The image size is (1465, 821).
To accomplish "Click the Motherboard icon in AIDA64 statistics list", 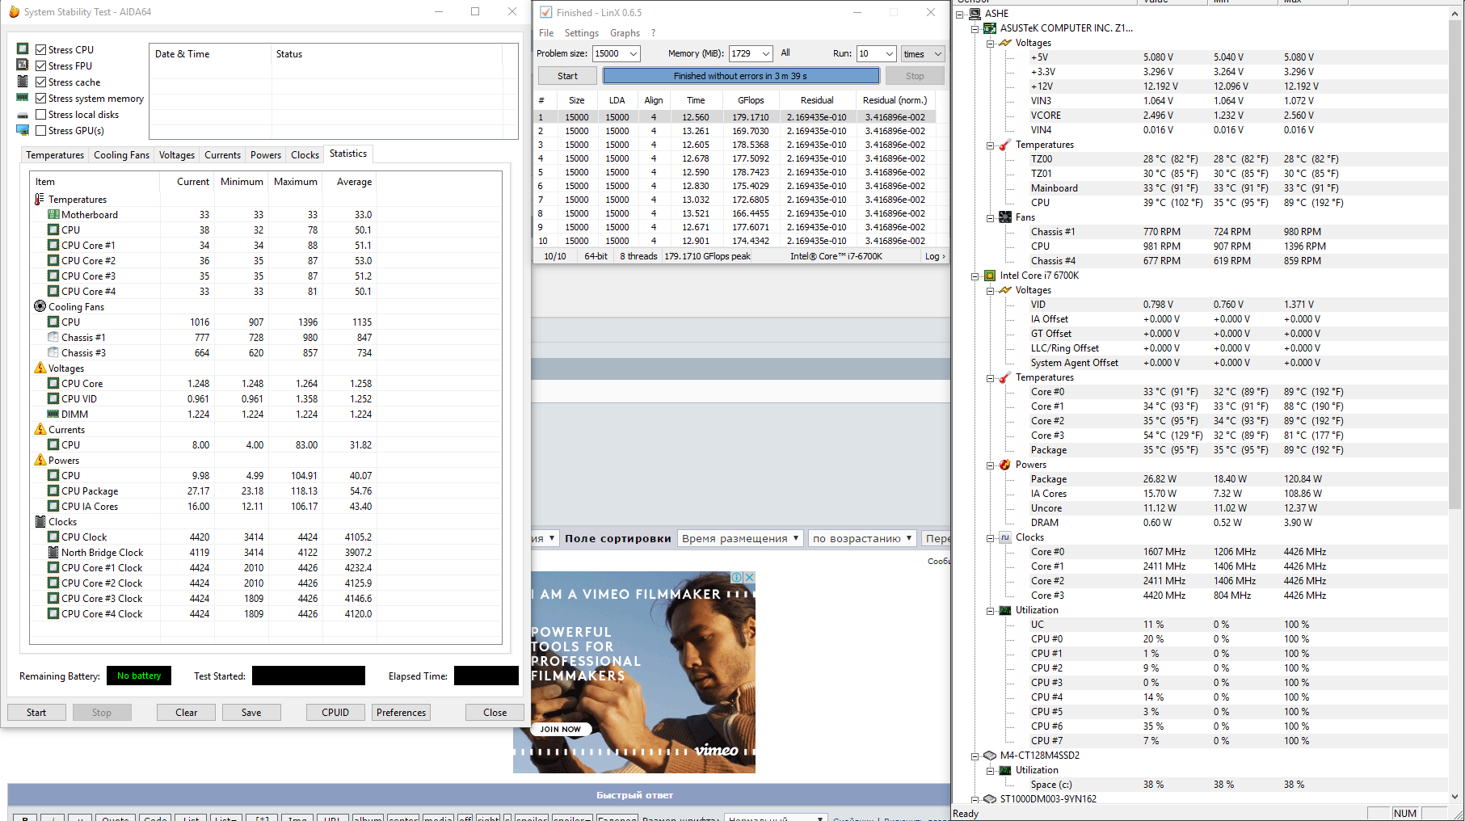I will [x=53, y=214].
